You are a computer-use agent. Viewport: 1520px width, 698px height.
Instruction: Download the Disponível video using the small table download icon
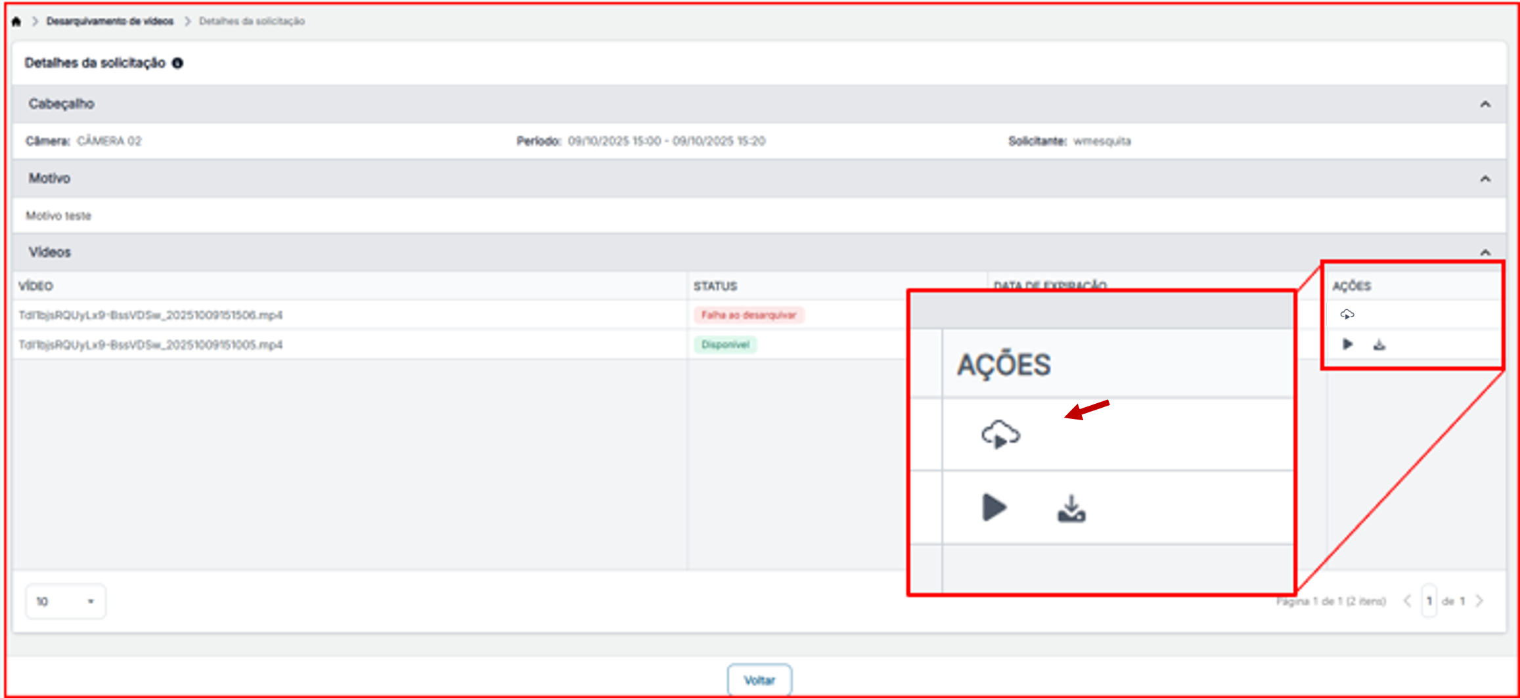tap(1379, 344)
